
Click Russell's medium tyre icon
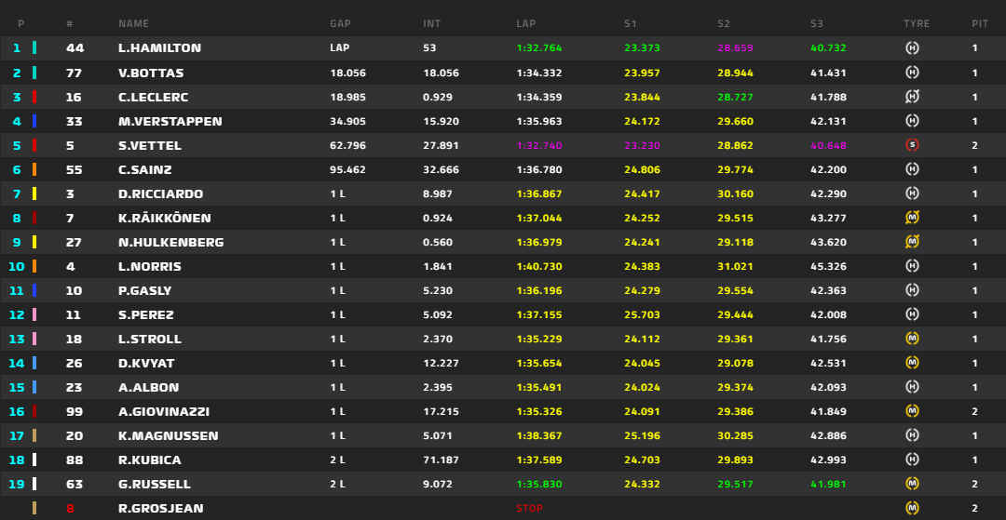[x=912, y=484]
